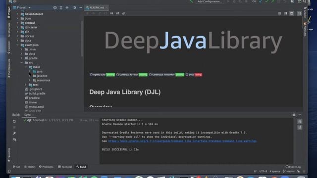Switch to editor and preview split mode
The width and height of the screenshot is (317, 178).
pyautogui.click(x=286, y=13)
